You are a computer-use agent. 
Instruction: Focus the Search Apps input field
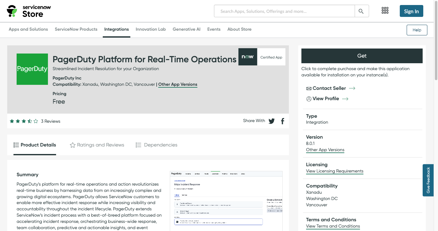pyautogui.click(x=284, y=11)
